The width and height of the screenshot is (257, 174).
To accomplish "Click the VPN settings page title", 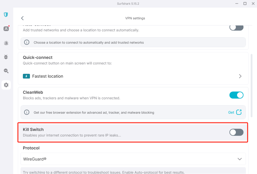I will click(x=135, y=18).
